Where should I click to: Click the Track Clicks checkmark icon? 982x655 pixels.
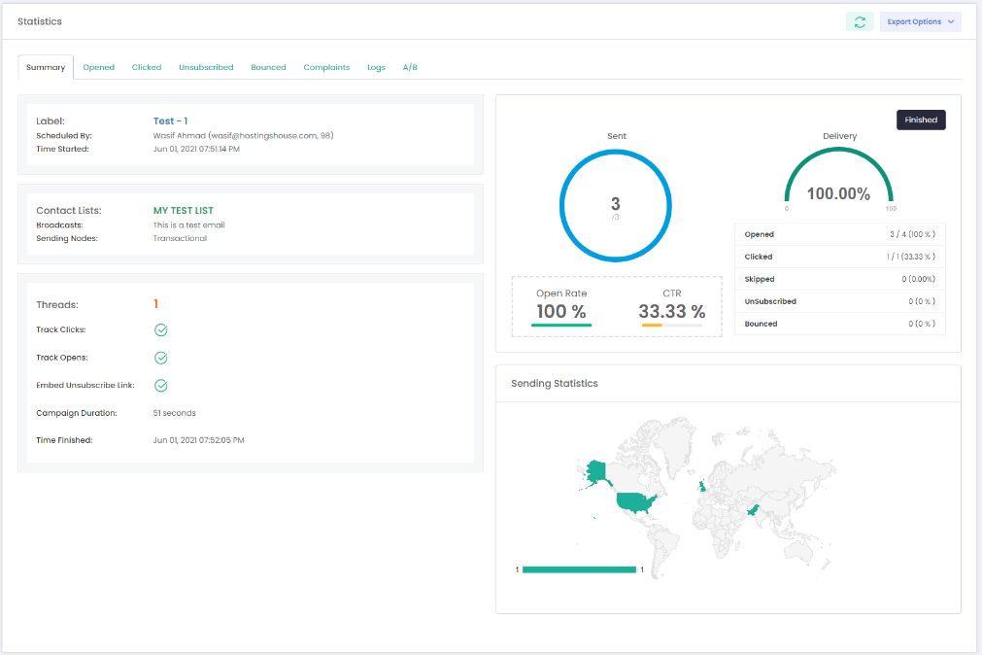point(161,329)
